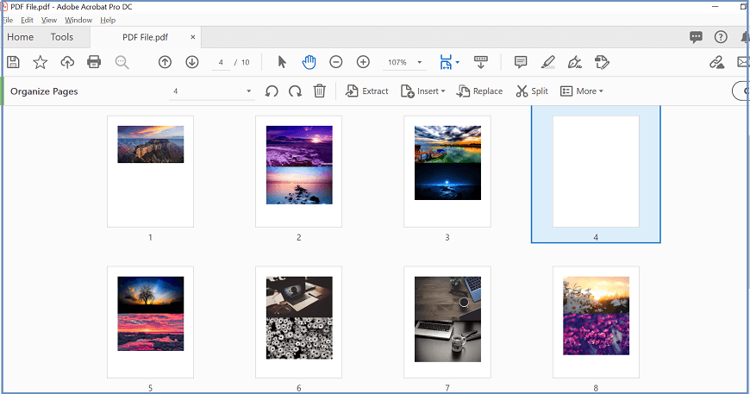Click the Split document button
The height and width of the screenshot is (394, 750).
pyautogui.click(x=532, y=91)
